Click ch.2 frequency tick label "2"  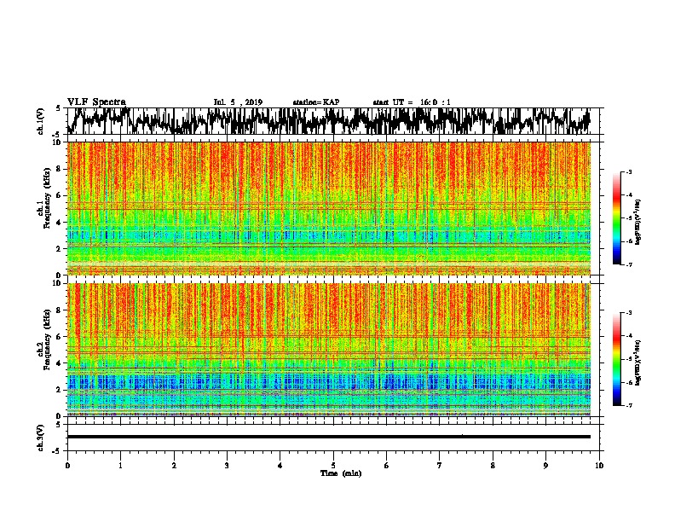coord(60,390)
